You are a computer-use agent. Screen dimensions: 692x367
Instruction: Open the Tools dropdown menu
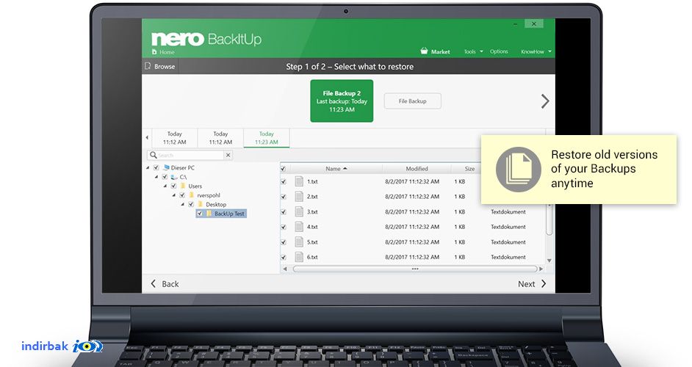pos(473,51)
